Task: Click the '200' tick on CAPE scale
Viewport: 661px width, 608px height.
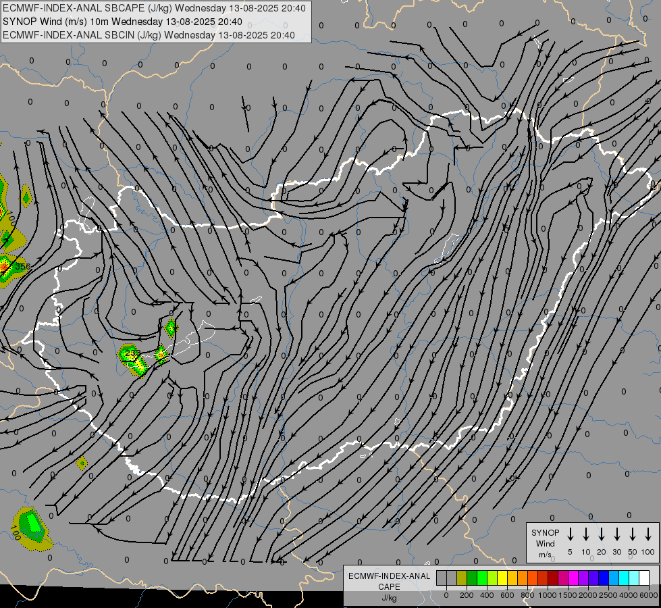Action: (x=467, y=595)
